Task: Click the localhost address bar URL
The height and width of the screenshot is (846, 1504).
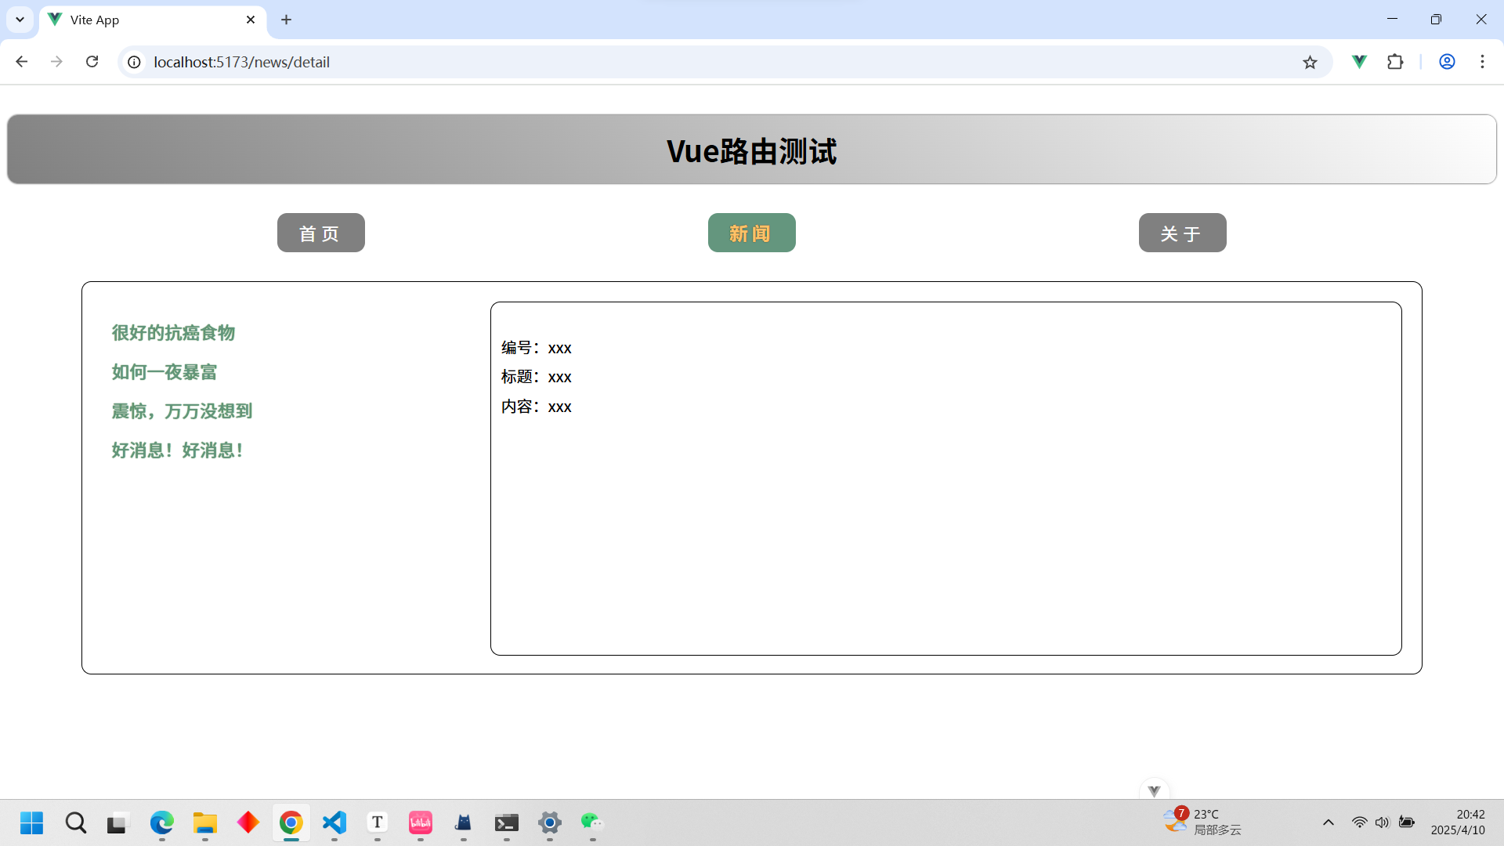Action: point(241,62)
